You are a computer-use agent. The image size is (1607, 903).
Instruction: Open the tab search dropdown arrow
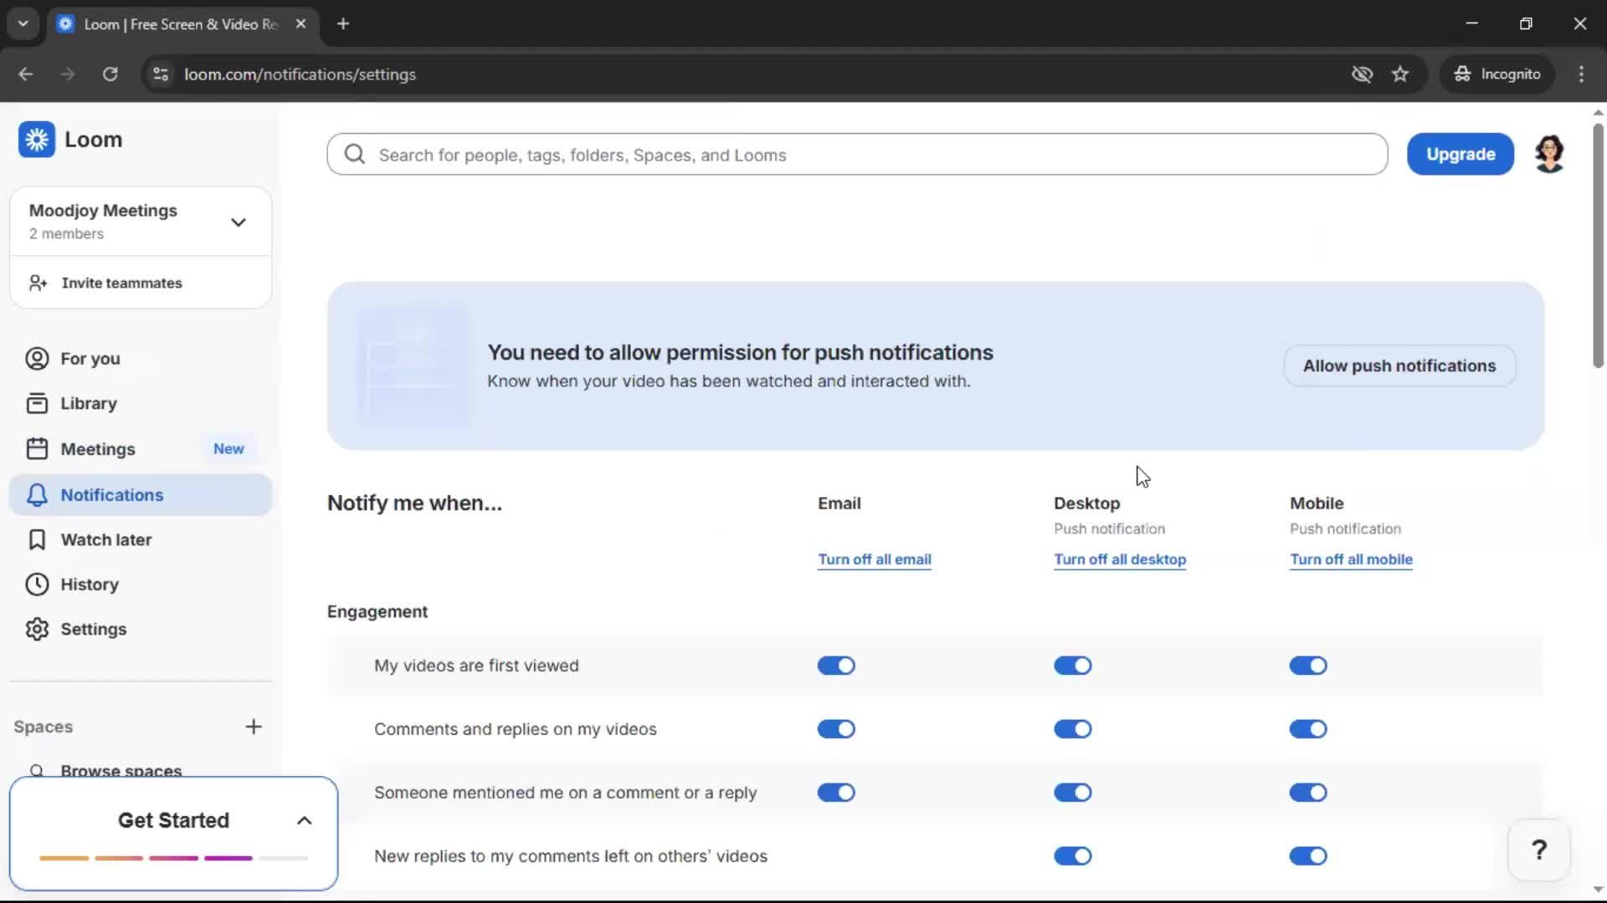click(23, 23)
